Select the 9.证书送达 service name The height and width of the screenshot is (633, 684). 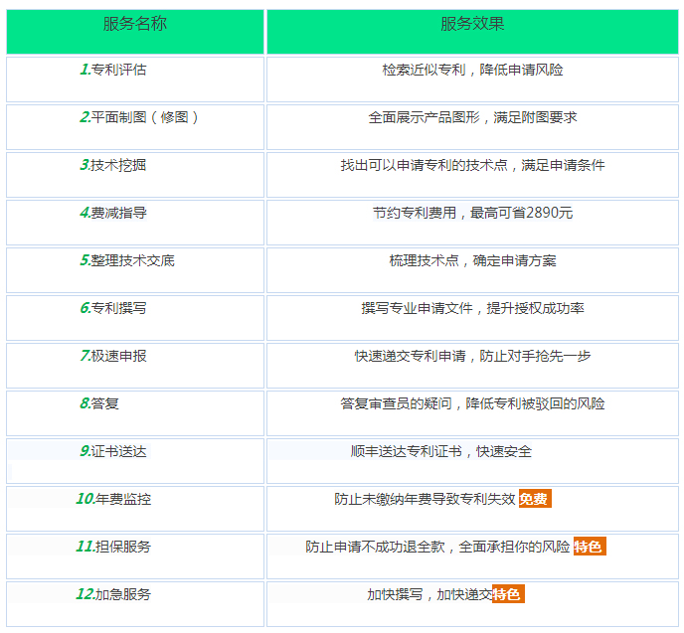coord(113,451)
